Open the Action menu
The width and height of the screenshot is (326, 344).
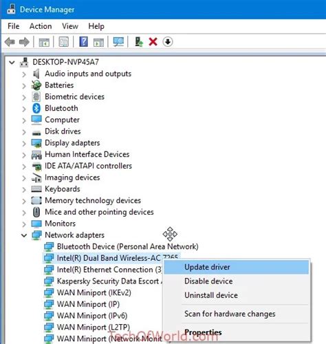(41, 26)
